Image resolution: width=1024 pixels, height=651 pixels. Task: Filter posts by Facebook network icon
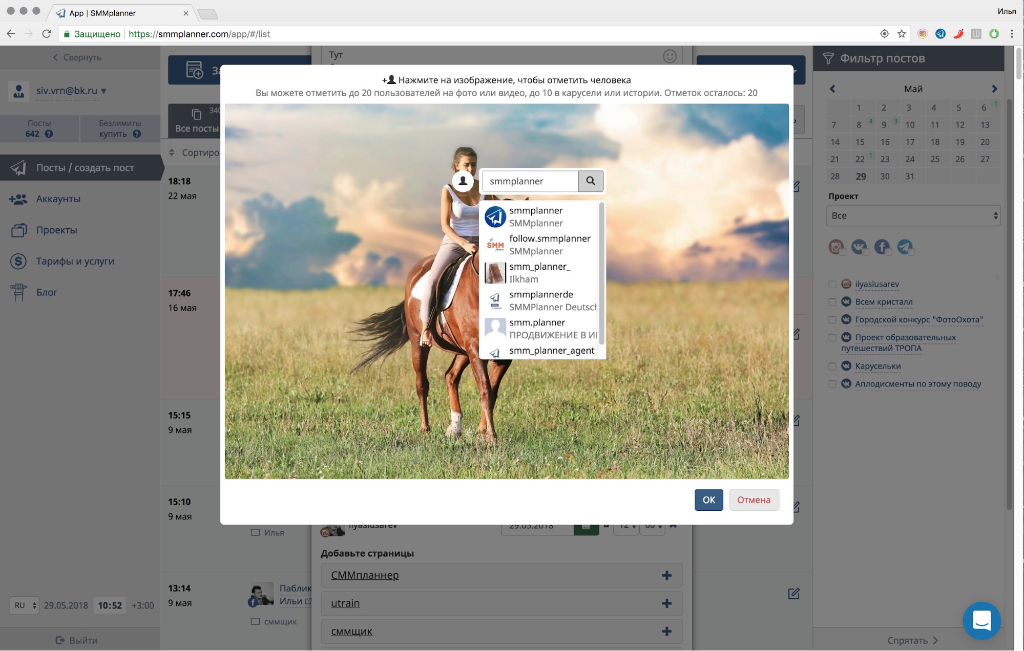click(x=882, y=247)
